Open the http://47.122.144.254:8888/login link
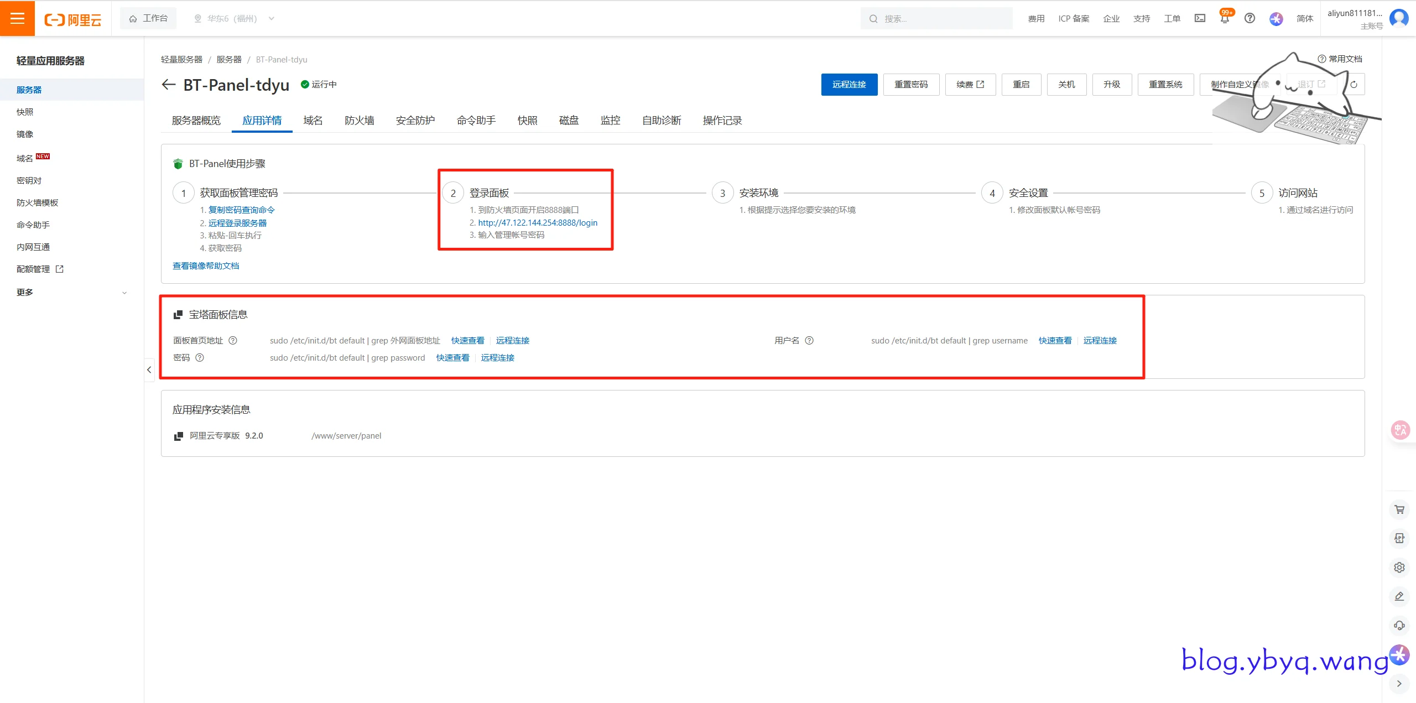The image size is (1416, 703). tap(537, 223)
